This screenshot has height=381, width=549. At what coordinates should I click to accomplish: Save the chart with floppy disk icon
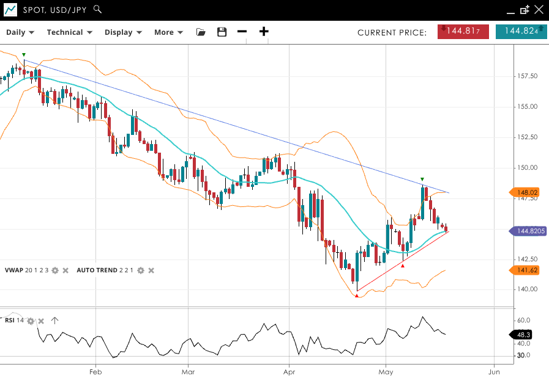tap(222, 32)
